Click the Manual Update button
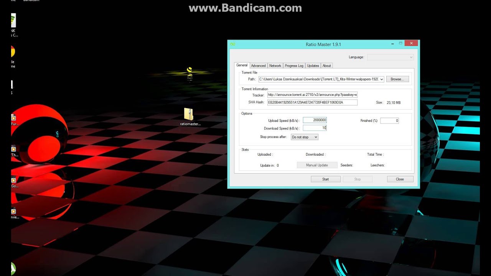The height and width of the screenshot is (276, 491). point(317,165)
